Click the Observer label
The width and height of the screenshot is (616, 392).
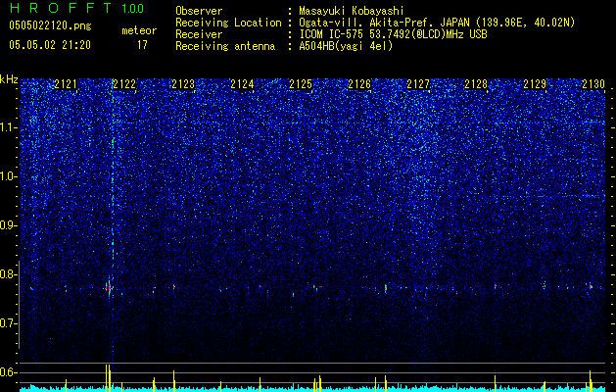click(199, 11)
